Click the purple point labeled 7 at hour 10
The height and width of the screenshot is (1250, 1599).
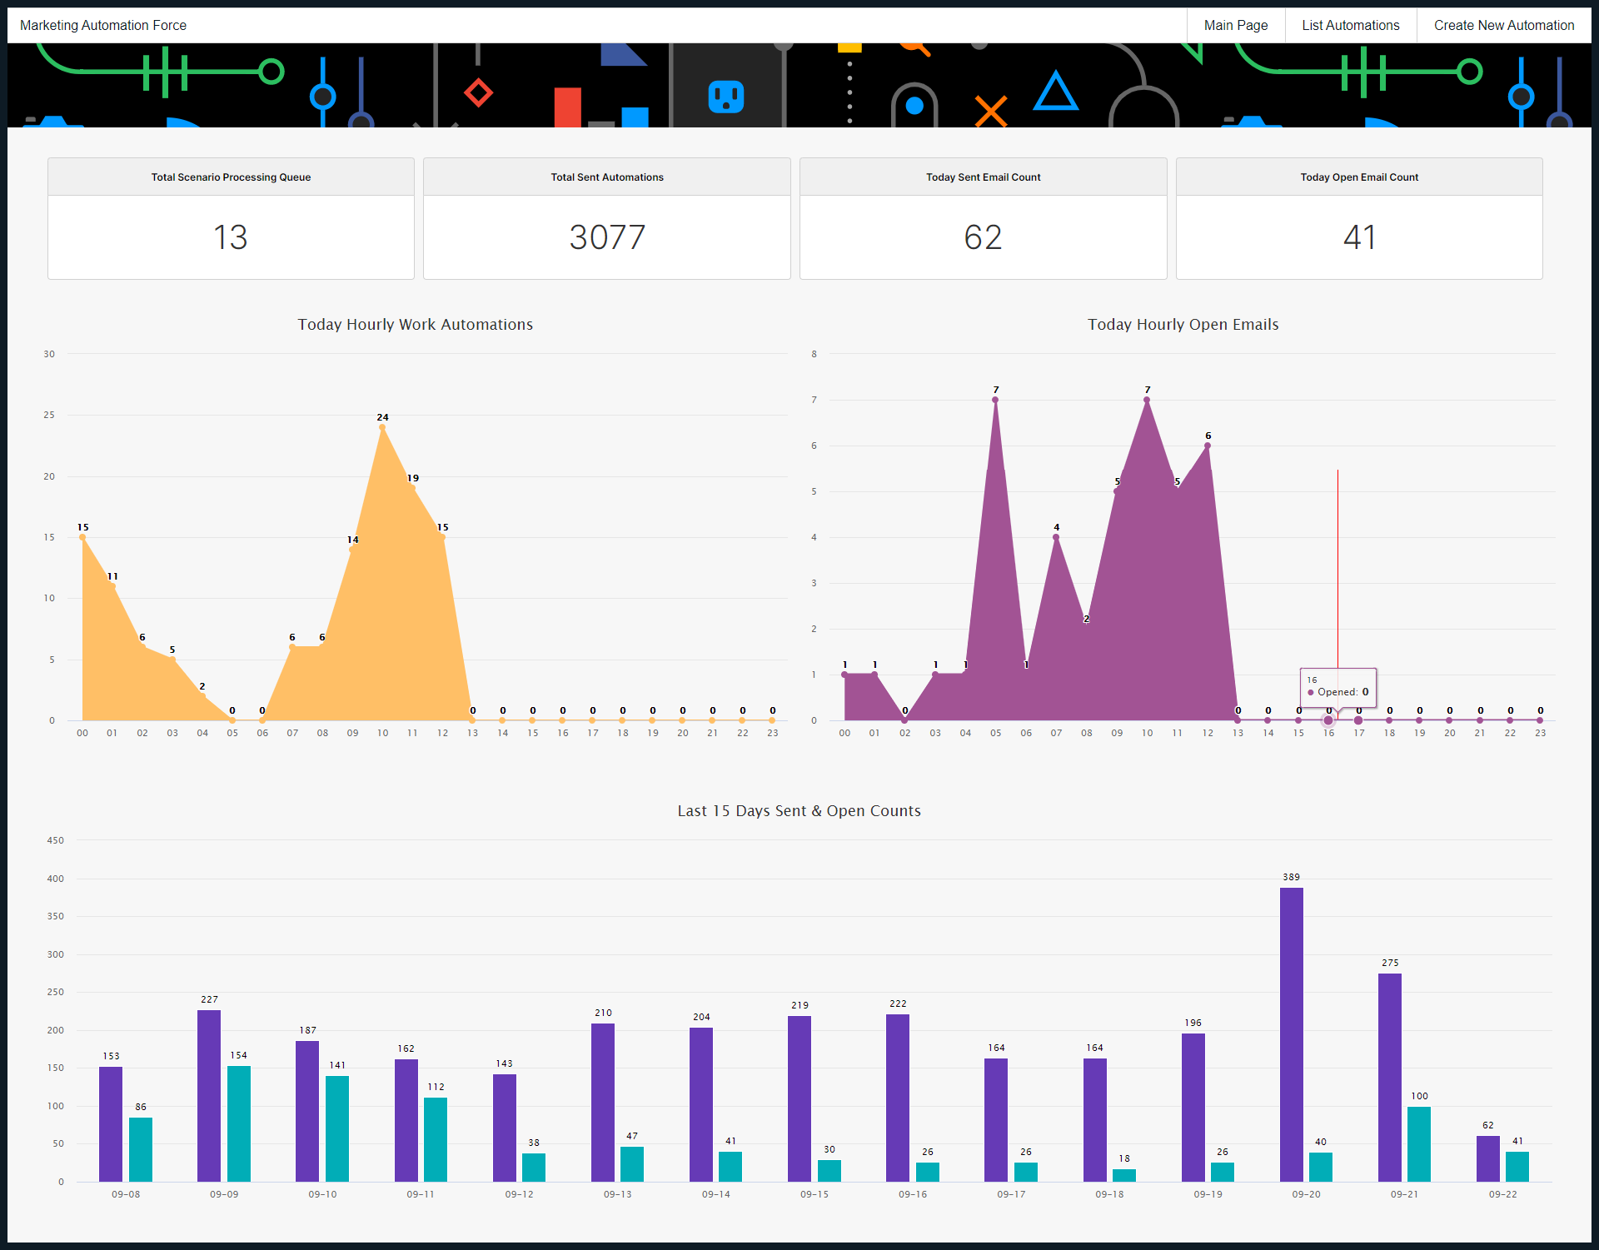pyautogui.click(x=1147, y=400)
